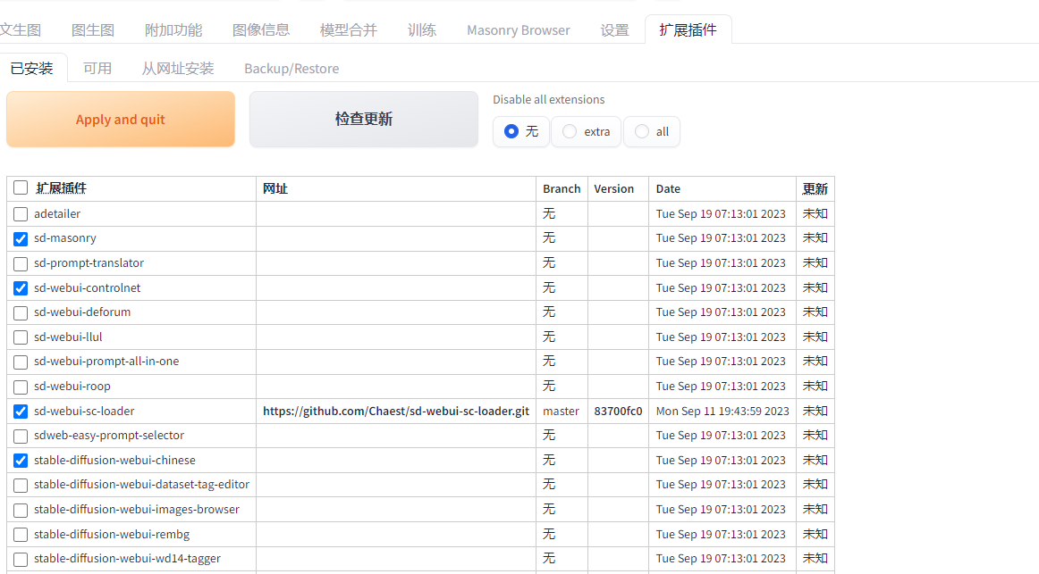Image resolution: width=1039 pixels, height=574 pixels.
Task: Click the master branch cell
Action: pyautogui.click(x=561, y=411)
